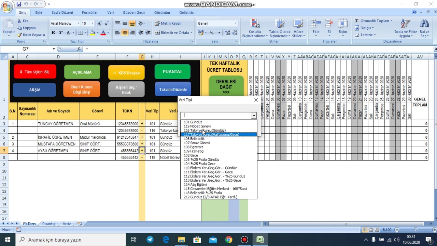This screenshot has height=246, width=437.
Task: Open the font size dropdown
Action: (93, 24)
